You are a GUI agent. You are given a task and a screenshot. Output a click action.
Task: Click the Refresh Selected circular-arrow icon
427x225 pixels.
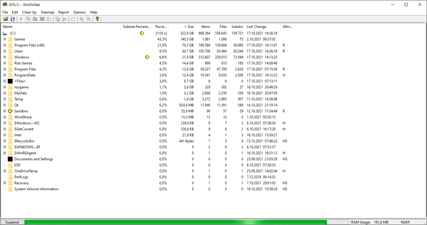(x=49, y=19)
